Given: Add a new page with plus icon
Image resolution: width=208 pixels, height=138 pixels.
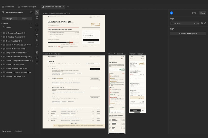Looking at the screenshot, I should 31,23.
